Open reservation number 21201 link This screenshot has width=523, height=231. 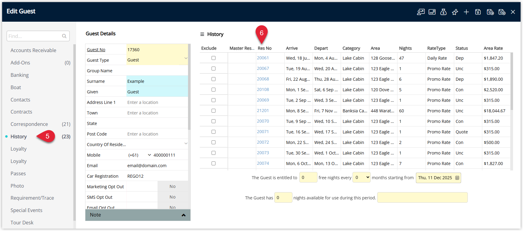pos(263,111)
